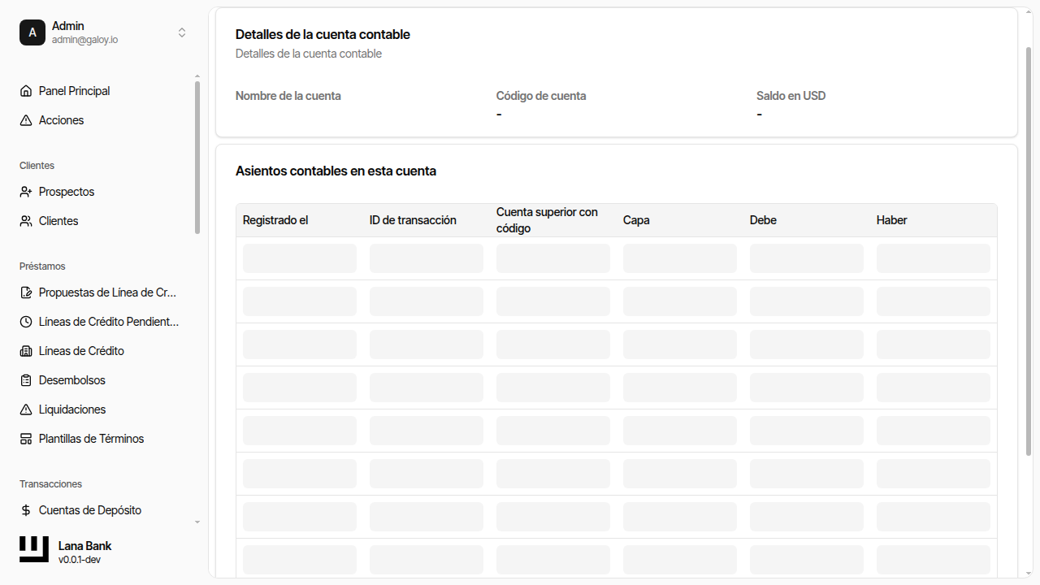Image resolution: width=1040 pixels, height=585 pixels.
Task: Click the Lana Bank logo
Action: (x=34, y=549)
